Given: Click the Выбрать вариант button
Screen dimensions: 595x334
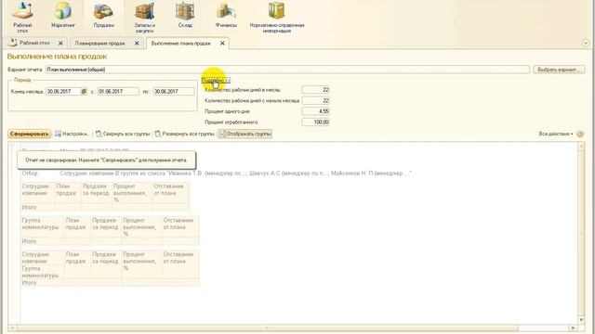Looking at the screenshot, I should 559,70.
